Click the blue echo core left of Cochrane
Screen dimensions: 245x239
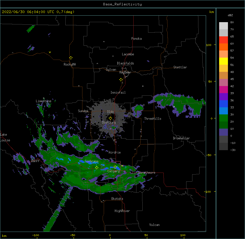(x=82, y=161)
